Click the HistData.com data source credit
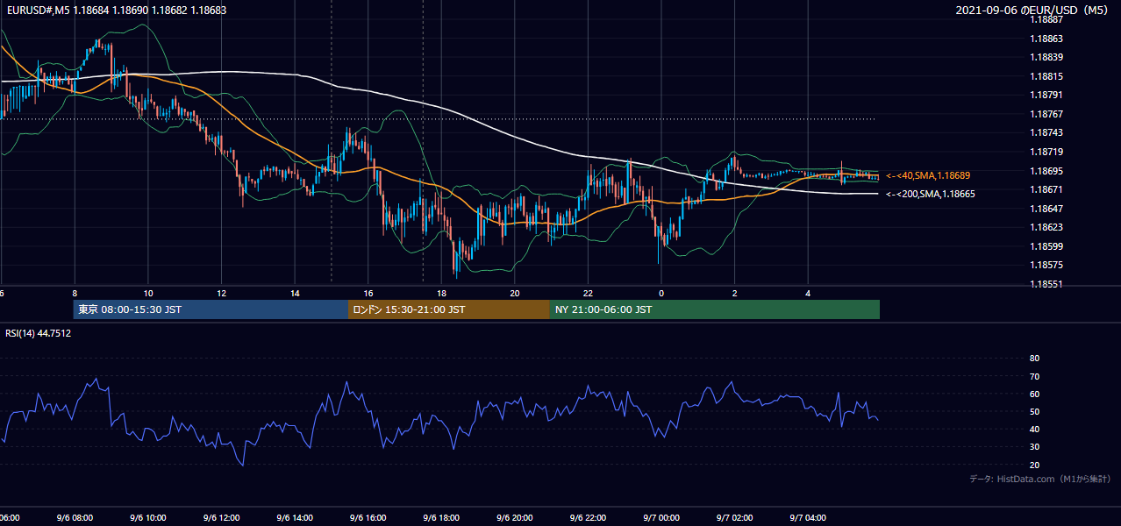This screenshot has height=526, width=1121. click(1040, 479)
